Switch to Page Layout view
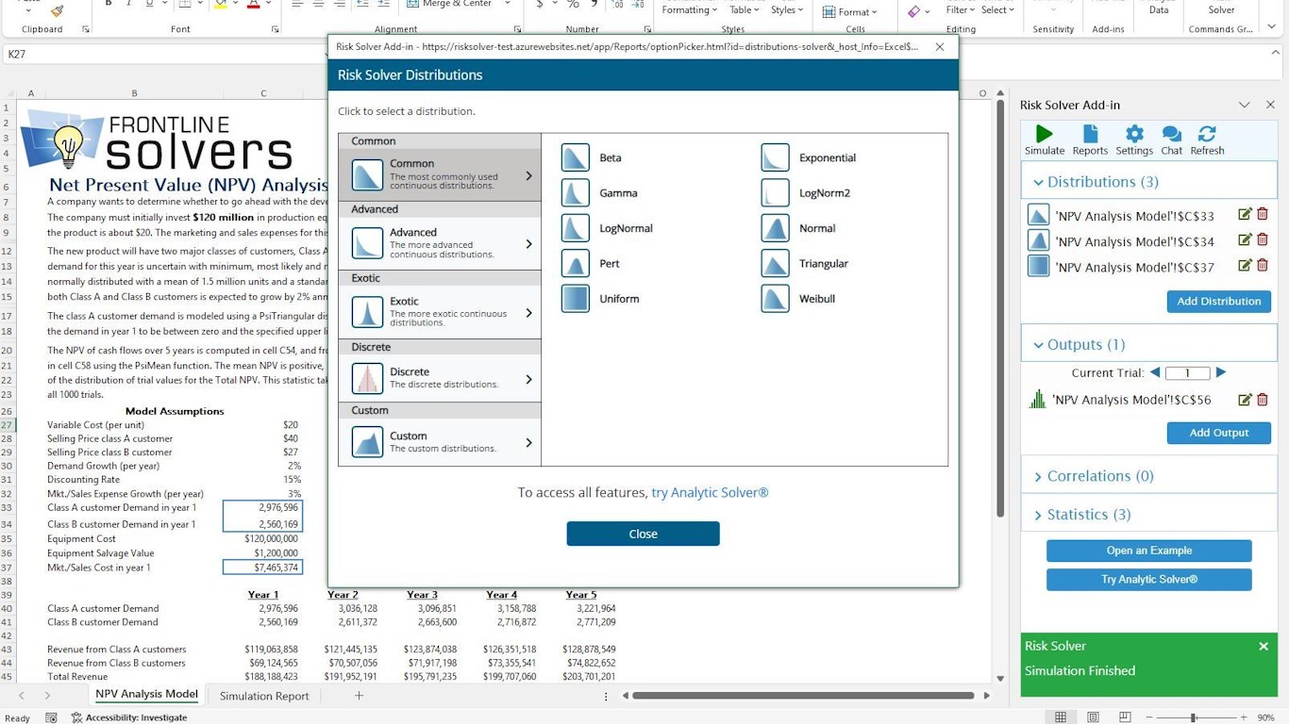Image resolution: width=1289 pixels, height=724 pixels. pos(1093,717)
